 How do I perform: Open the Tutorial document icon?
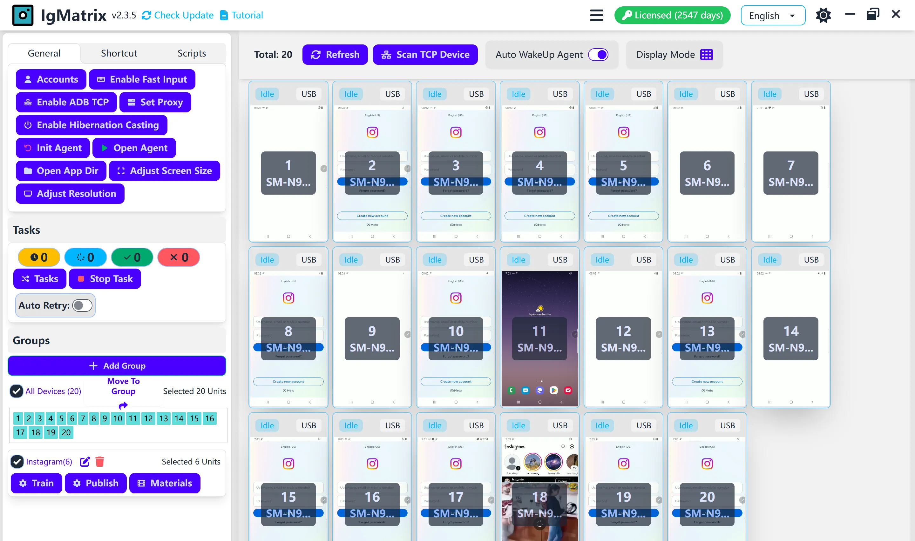click(x=224, y=15)
